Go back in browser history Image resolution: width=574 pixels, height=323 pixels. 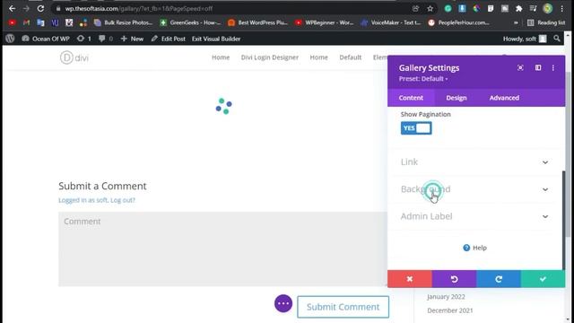coord(12,8)
